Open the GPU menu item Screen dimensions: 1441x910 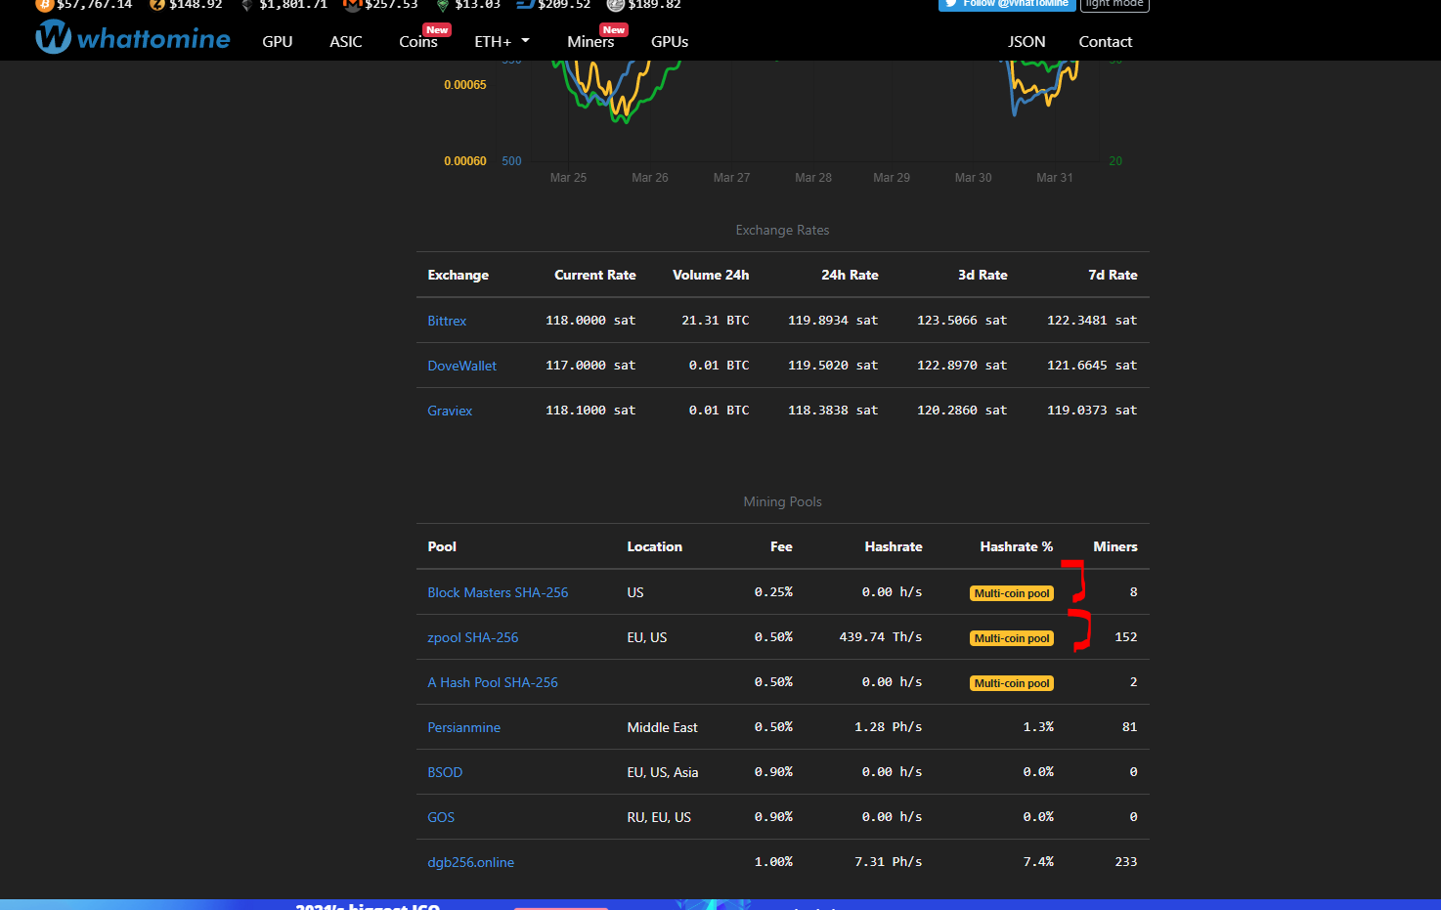[x=278, y=42]
